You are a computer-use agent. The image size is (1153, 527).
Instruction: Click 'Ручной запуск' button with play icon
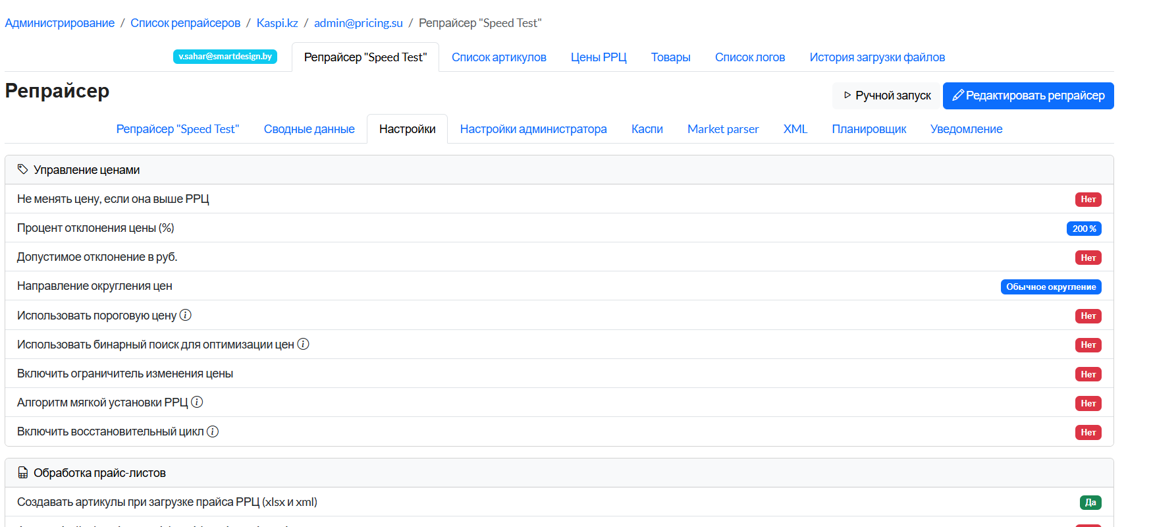pos(886,96)
